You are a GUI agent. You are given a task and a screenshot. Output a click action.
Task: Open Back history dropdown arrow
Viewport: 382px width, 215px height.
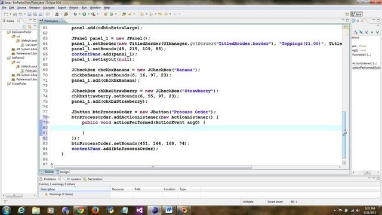pos(170,14)
